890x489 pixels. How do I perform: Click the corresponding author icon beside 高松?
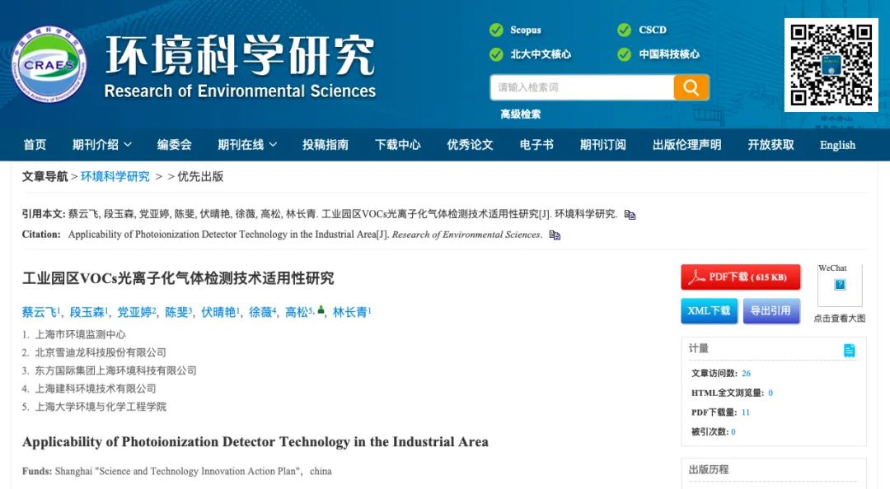pos(321,311)
